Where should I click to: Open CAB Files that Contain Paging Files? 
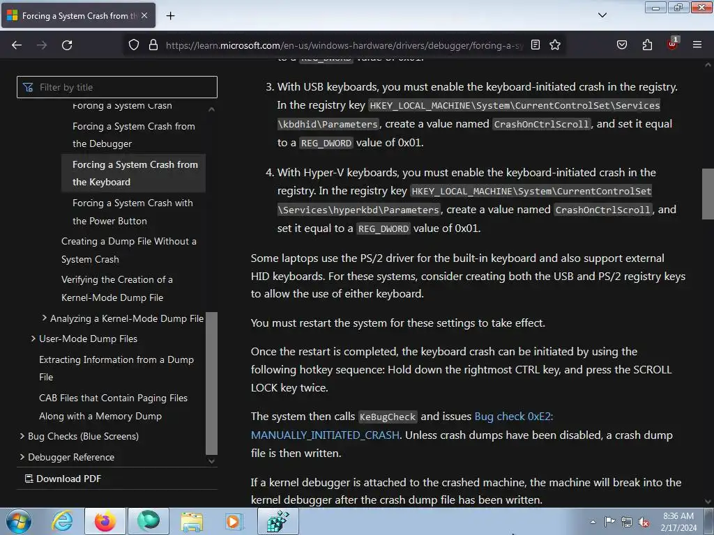[x=113, y=407]
